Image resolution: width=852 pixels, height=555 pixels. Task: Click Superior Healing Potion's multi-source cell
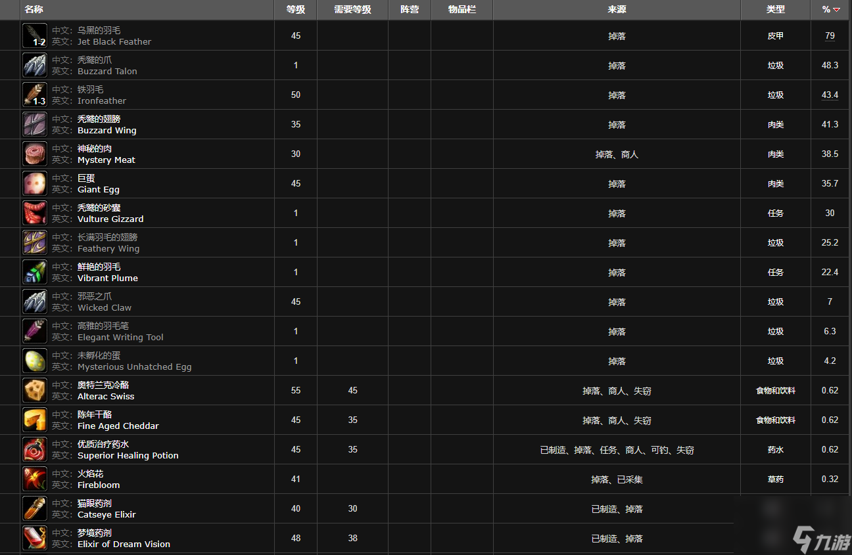617,450
